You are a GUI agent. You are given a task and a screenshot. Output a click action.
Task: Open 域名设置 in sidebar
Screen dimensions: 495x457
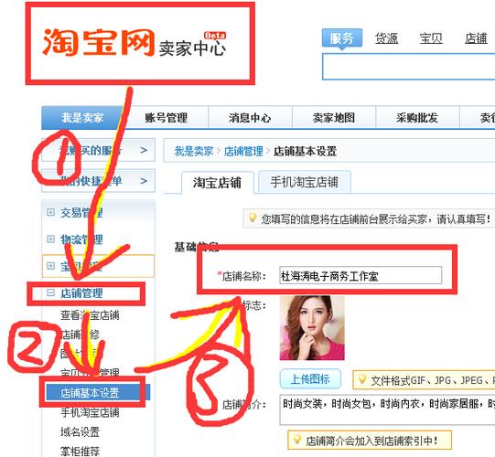(x=80, y=431)
